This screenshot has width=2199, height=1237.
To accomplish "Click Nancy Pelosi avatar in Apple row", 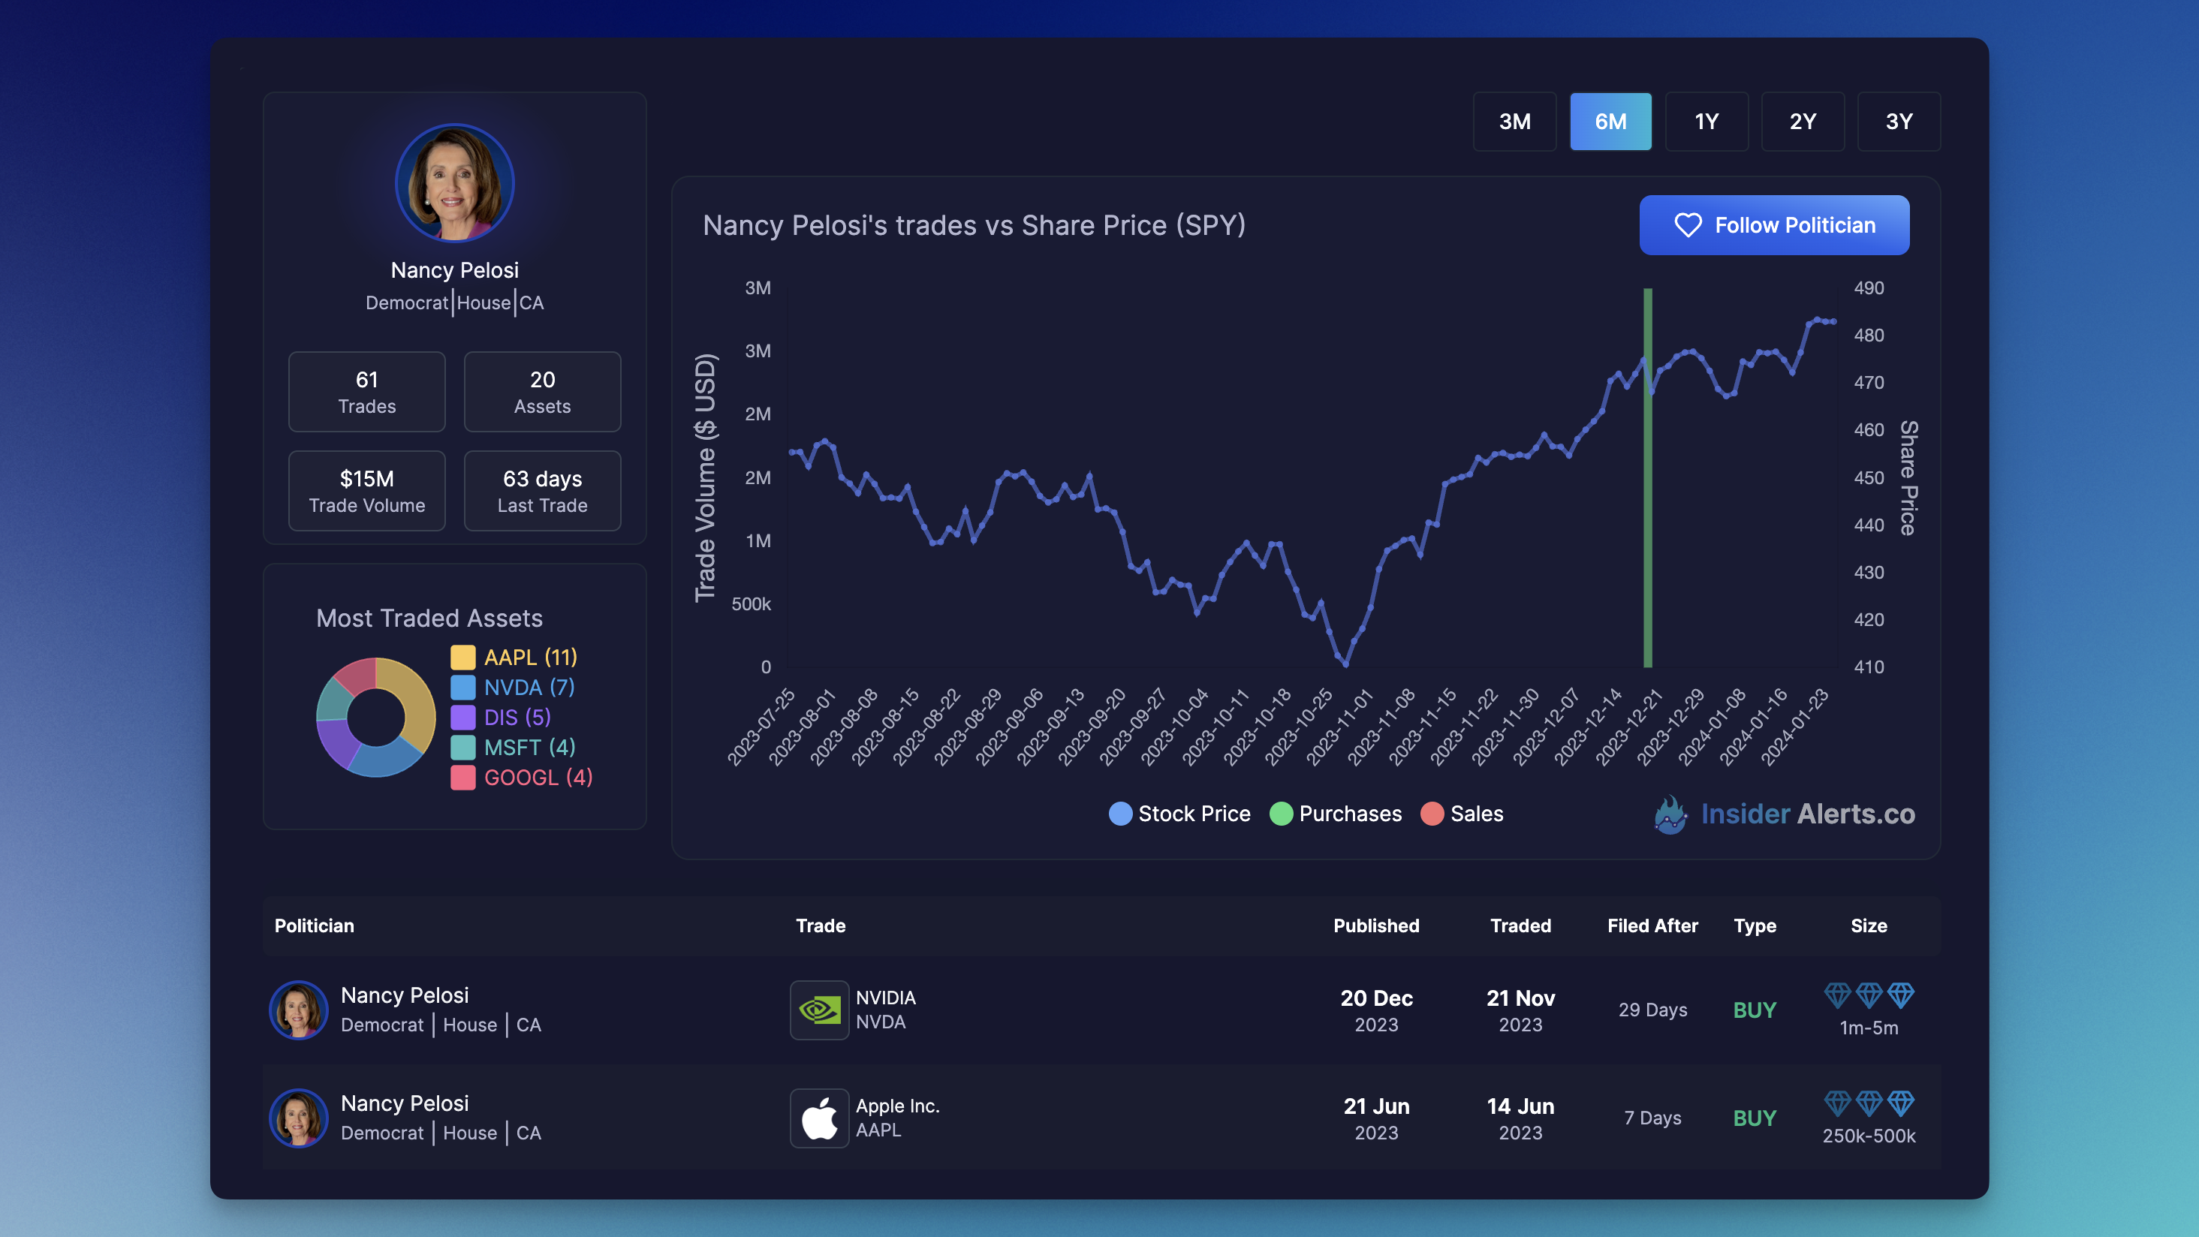I will tap(299, 1118).
